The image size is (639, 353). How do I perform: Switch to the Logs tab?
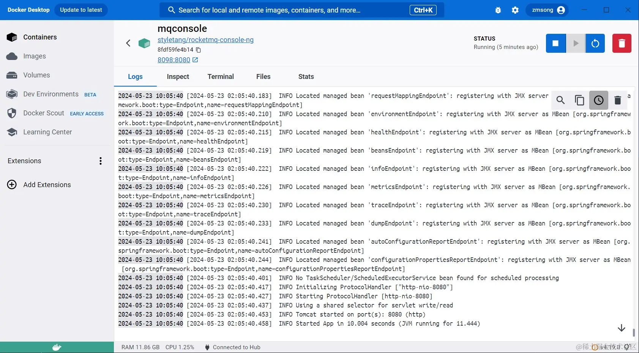click(135, 77)
